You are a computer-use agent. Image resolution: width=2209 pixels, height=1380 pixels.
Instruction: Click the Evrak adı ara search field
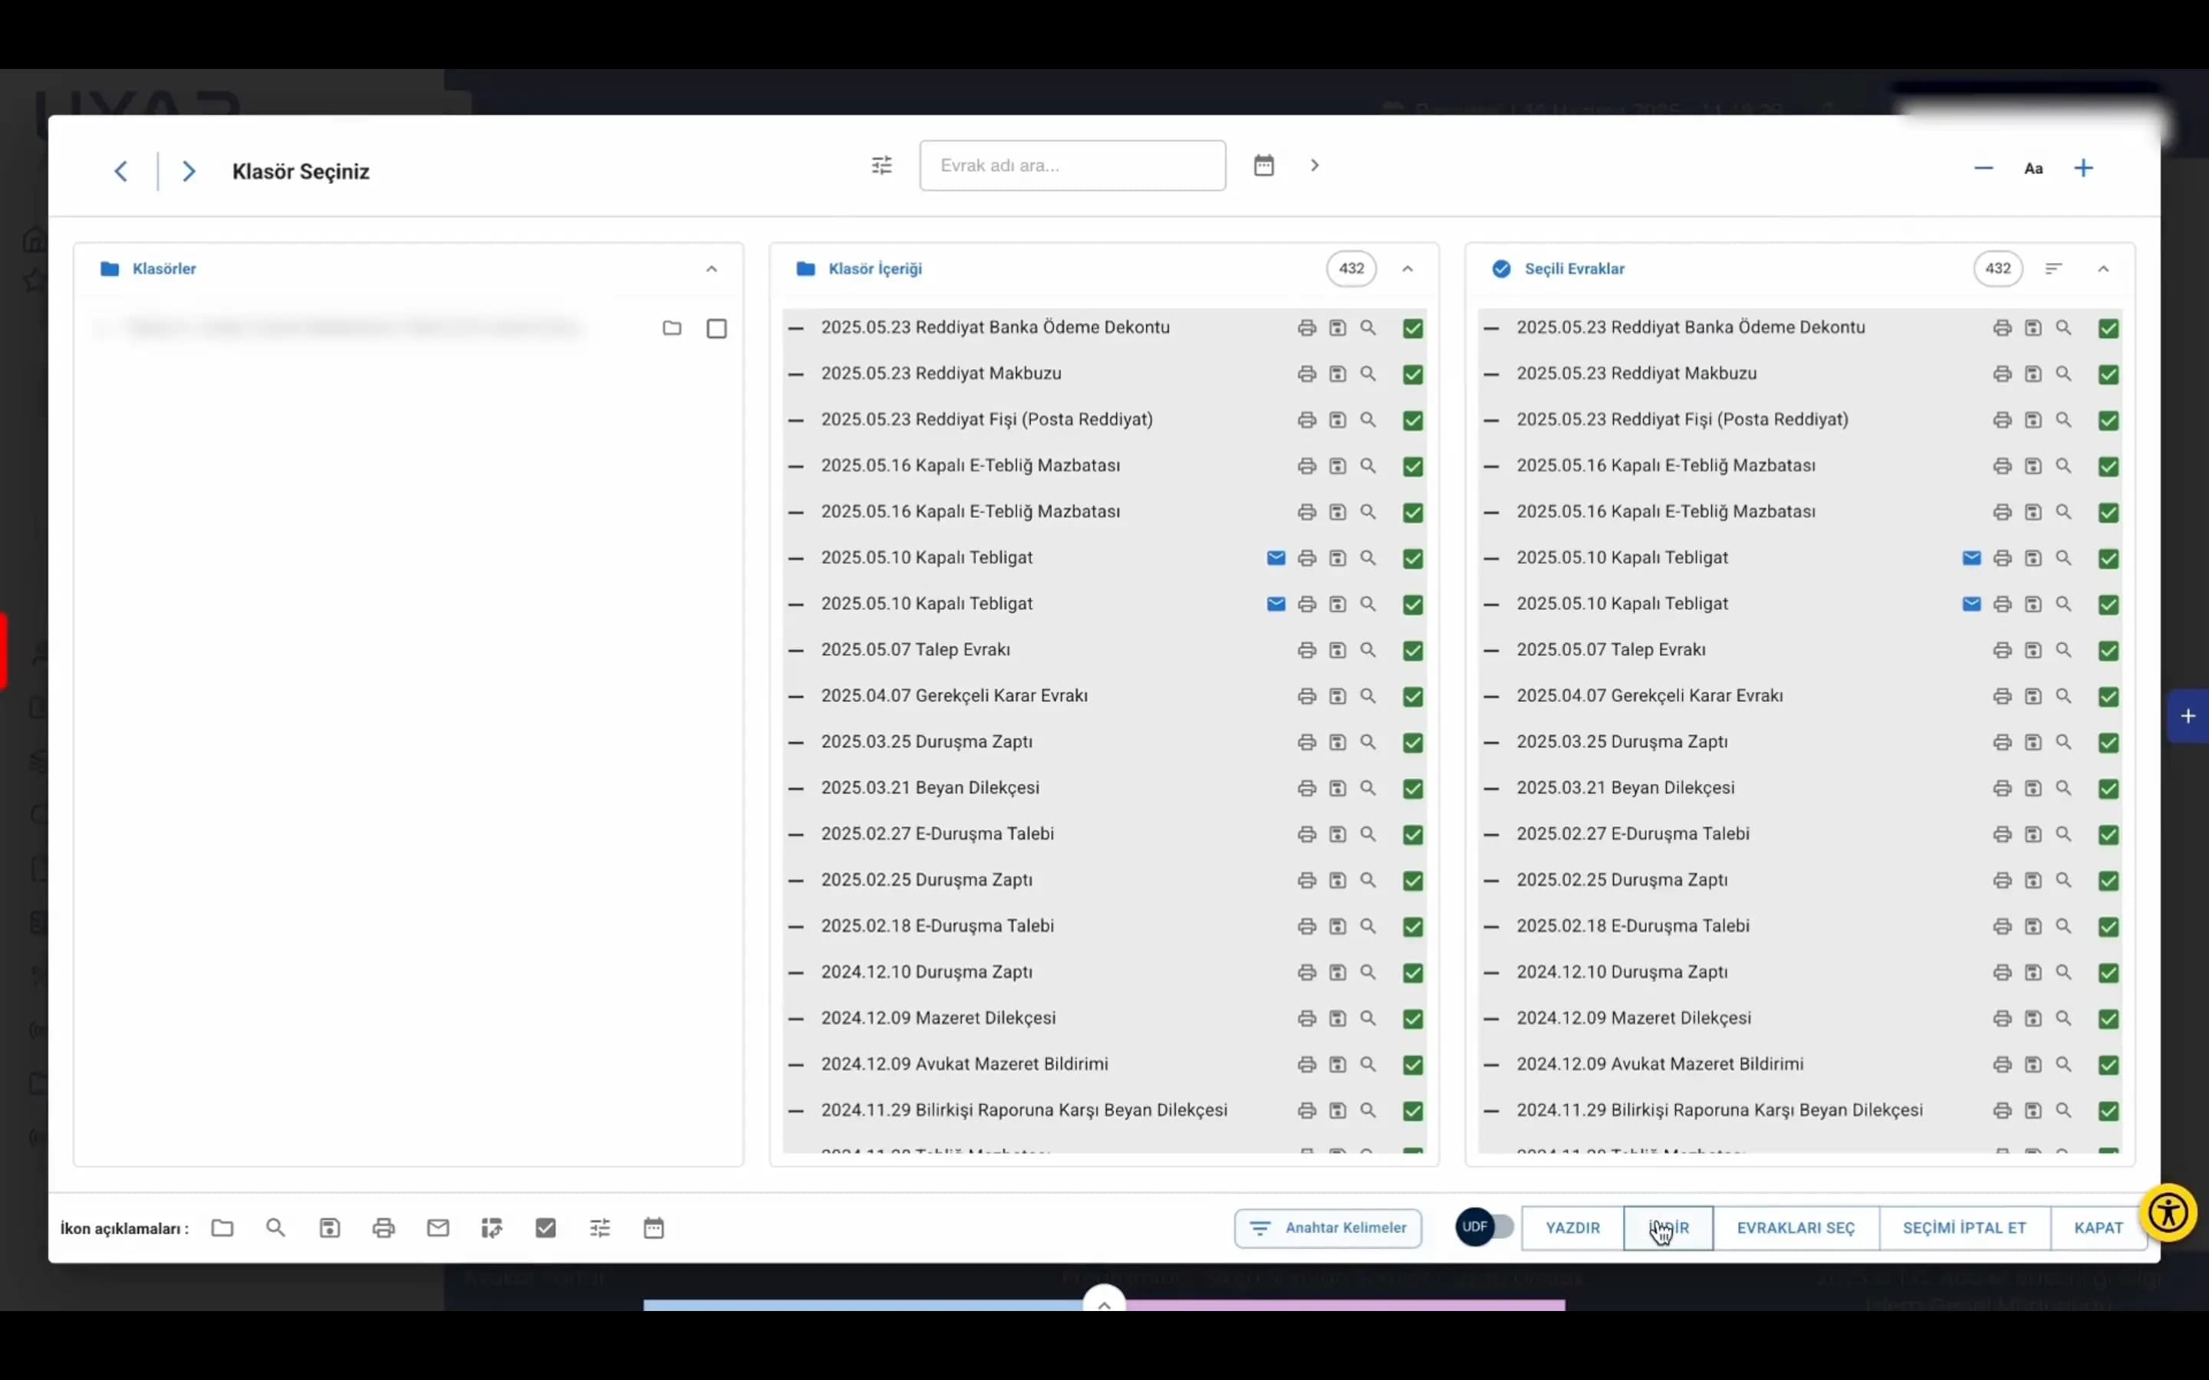1072,165
